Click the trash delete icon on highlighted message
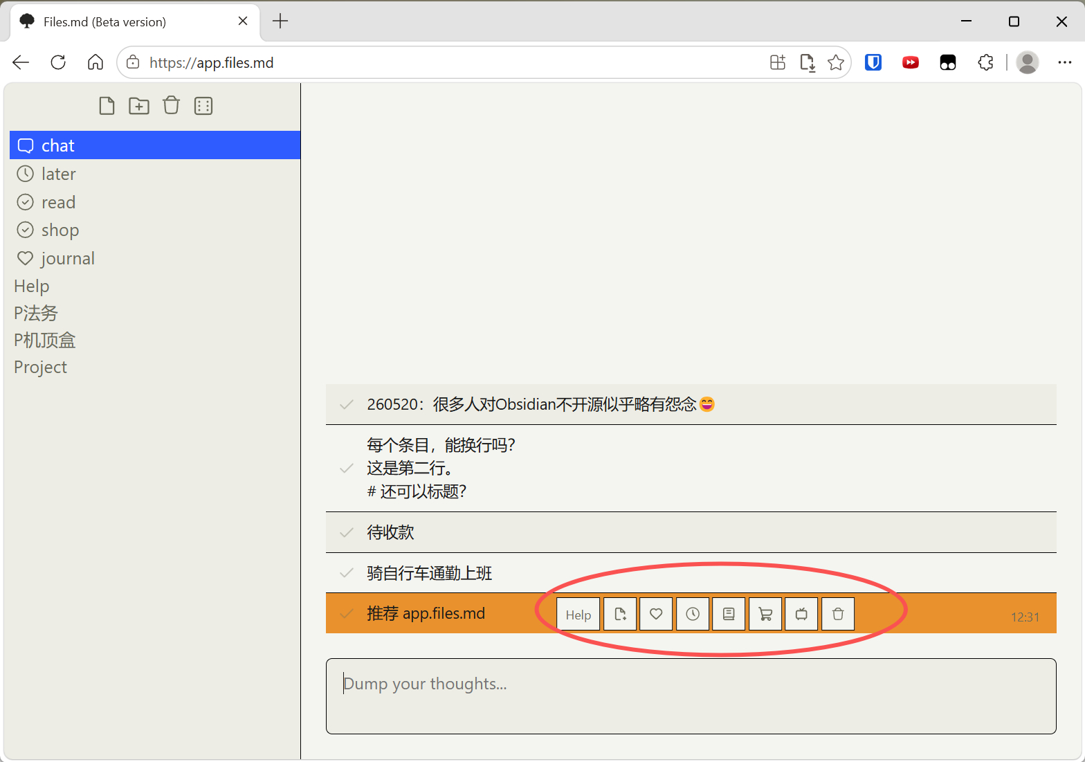 (838, 614)
